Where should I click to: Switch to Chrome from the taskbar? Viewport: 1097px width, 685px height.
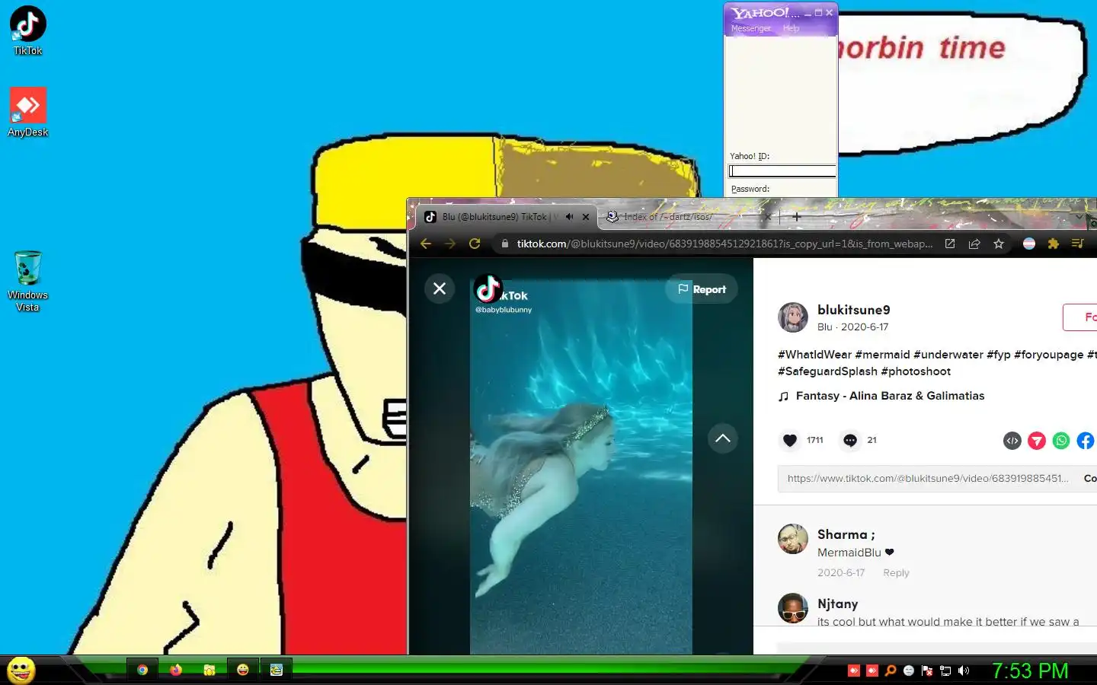tap(142, 670)
